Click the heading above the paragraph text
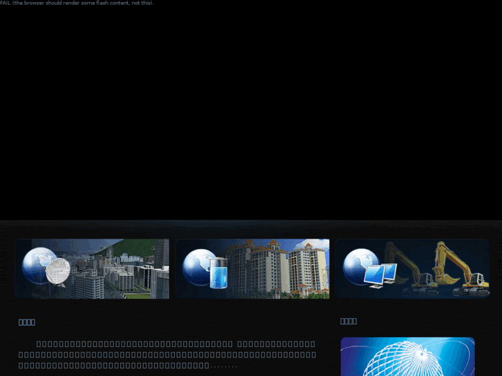The width and height of the screenshot is (502, 376). pos(27,322)
